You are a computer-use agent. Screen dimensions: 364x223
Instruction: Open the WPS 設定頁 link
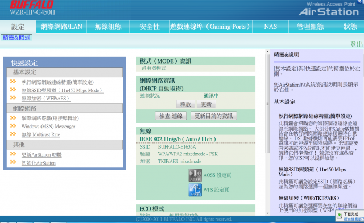coord(216,190)
